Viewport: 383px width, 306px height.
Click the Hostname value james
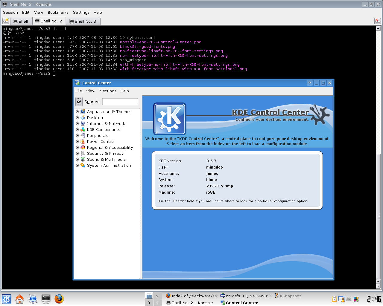[x=212, y=173]
